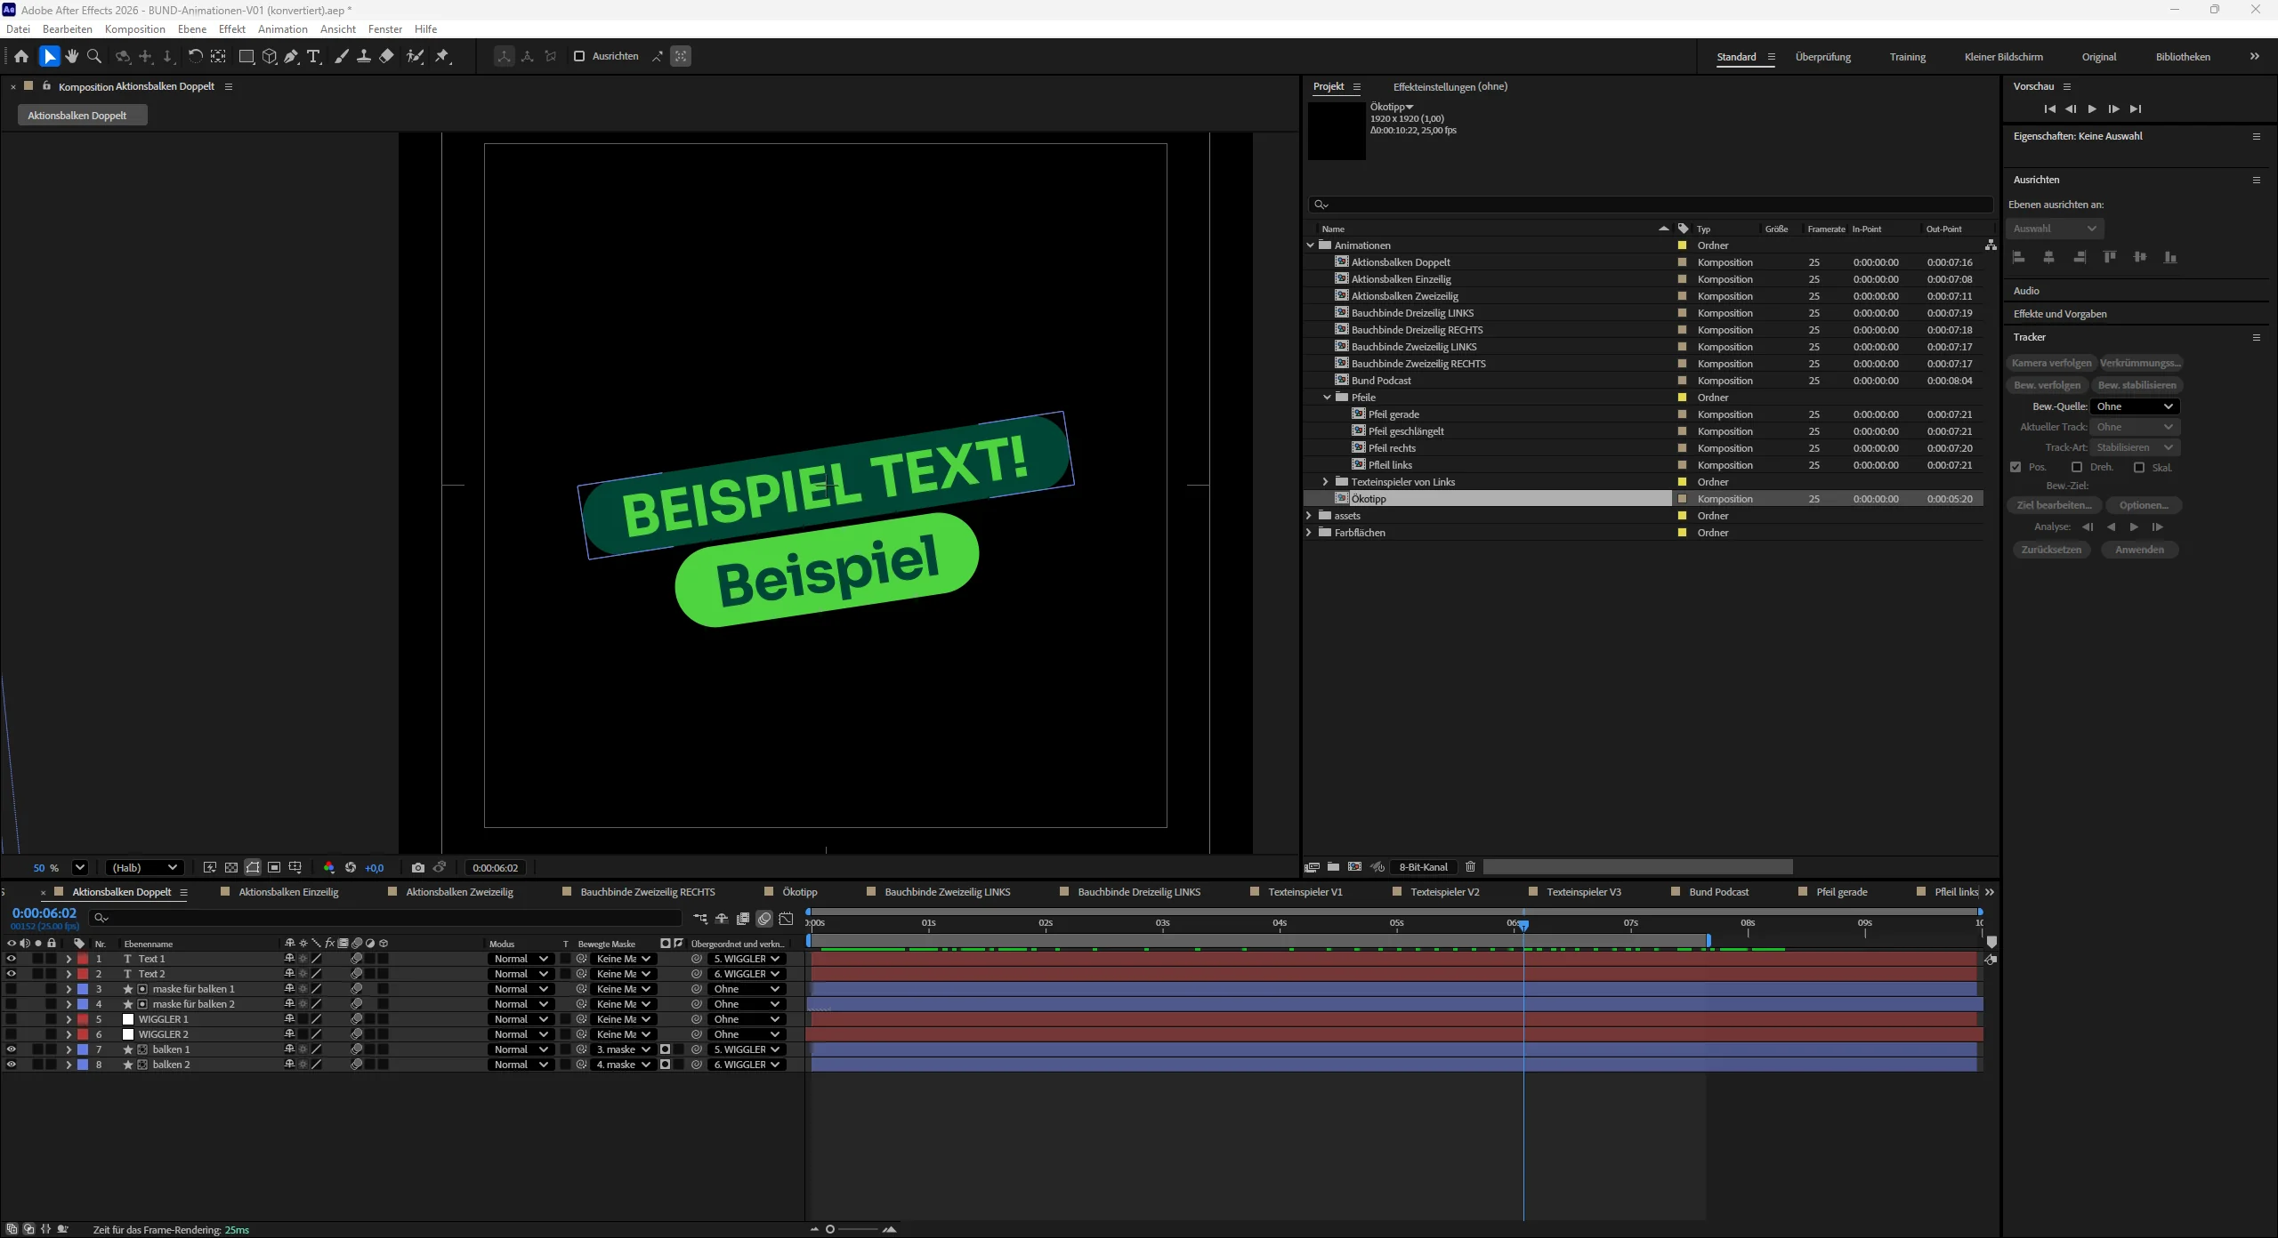The image size is (2278, 1238).
Task: Select the Clone Stamp tool
Action: pos(364,56)
